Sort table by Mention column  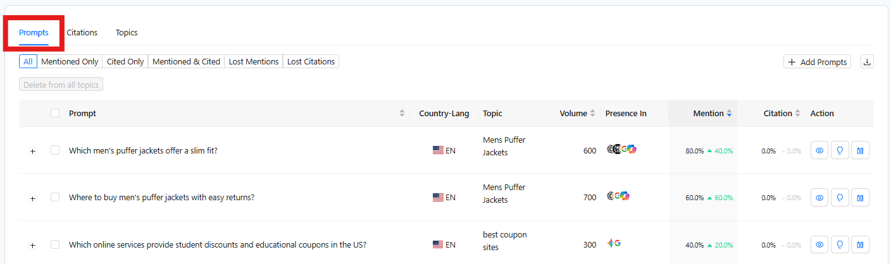(x=712, y=114)
